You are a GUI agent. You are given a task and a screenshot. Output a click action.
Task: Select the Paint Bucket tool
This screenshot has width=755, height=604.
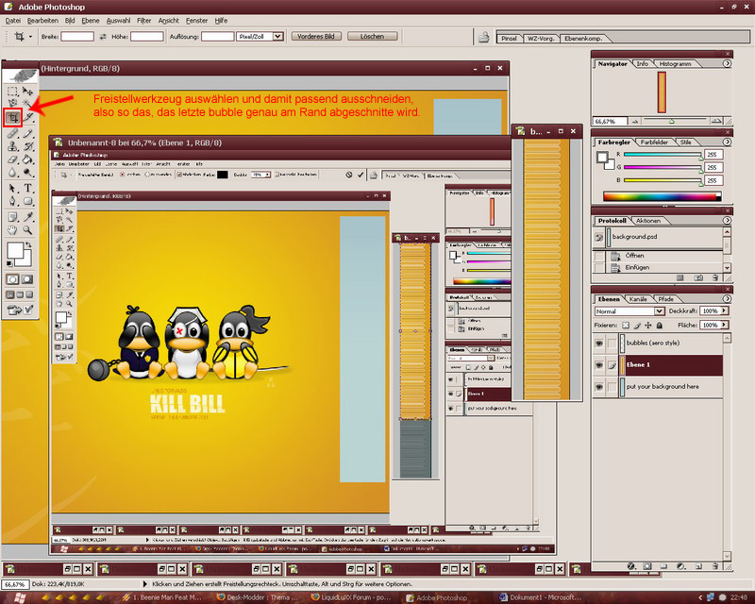click(x=28, y=159)
